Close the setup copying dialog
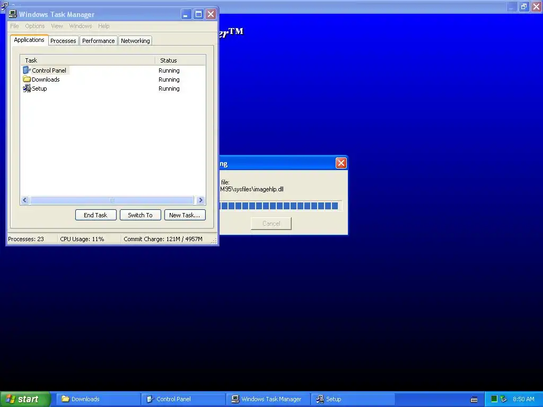Screen dimensions: 543x407 click(341, 163)
